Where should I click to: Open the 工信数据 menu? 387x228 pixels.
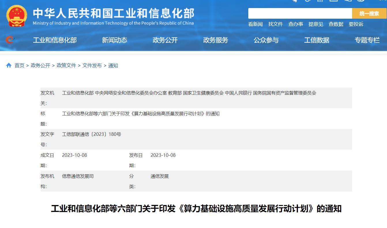coord(317,40)
